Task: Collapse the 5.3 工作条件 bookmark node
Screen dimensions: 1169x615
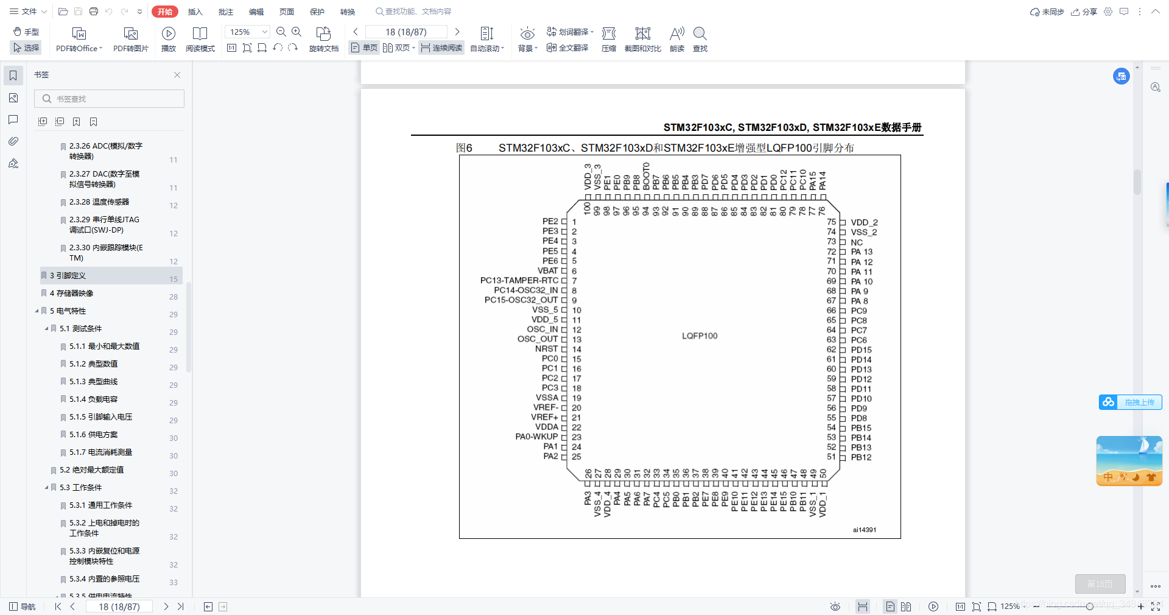Action: pyautogui.click(x=47, y=488)
